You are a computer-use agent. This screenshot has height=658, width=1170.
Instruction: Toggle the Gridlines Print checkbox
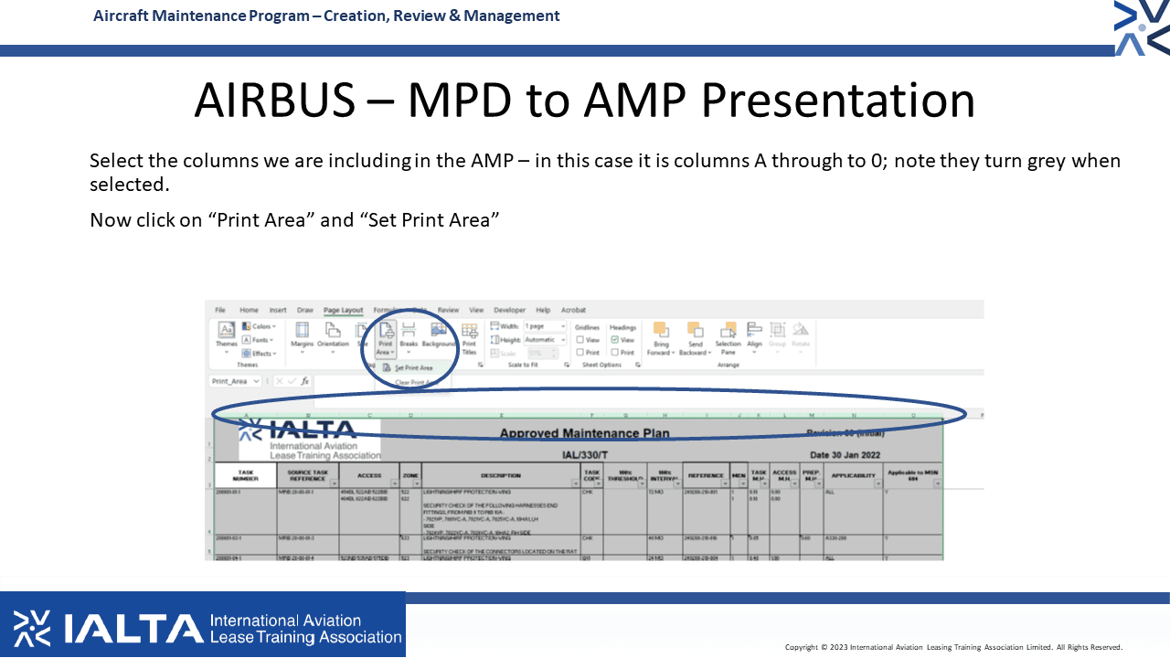point(580,352)
